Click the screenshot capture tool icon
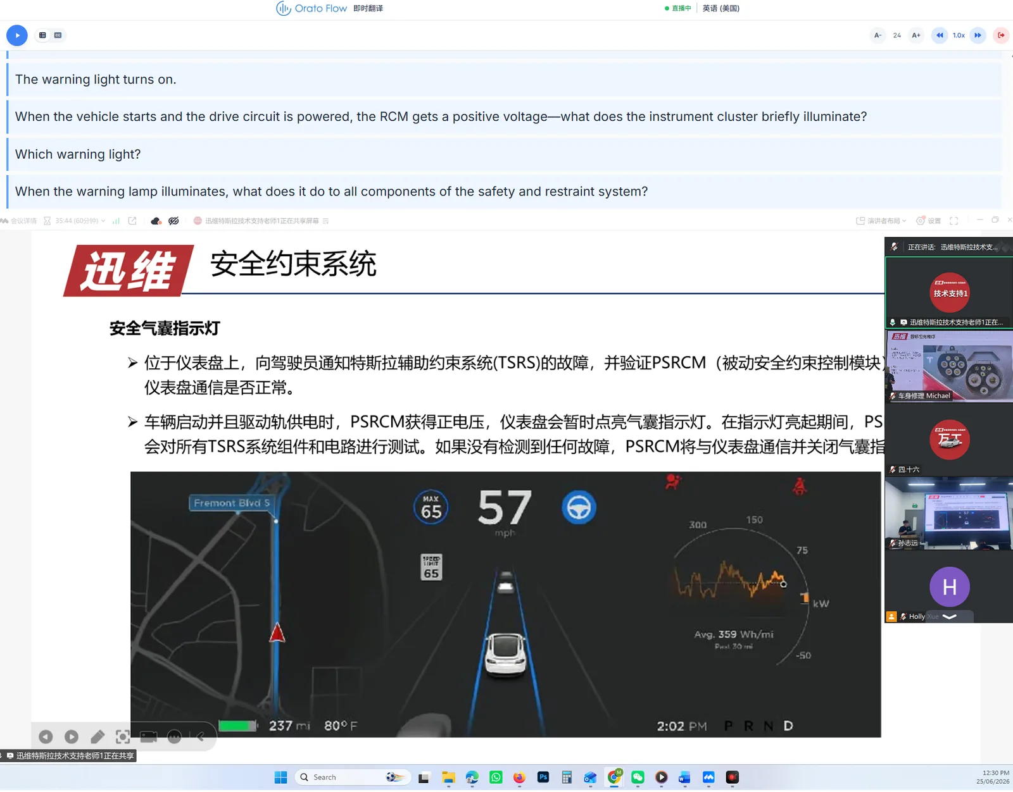 [123, 737]
